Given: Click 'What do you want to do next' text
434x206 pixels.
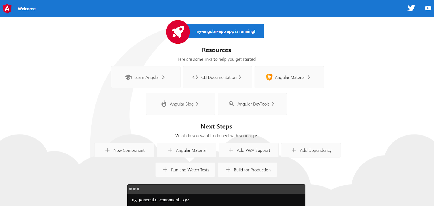Looking at the screenshot, I should [216, 136].
